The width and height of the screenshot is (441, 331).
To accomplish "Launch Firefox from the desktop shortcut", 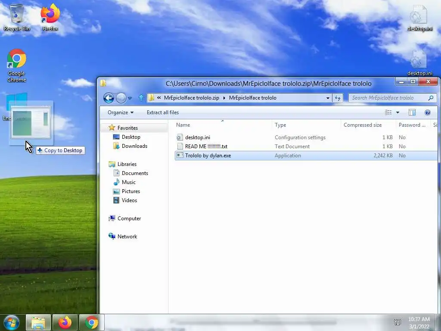I will [50, 17].
